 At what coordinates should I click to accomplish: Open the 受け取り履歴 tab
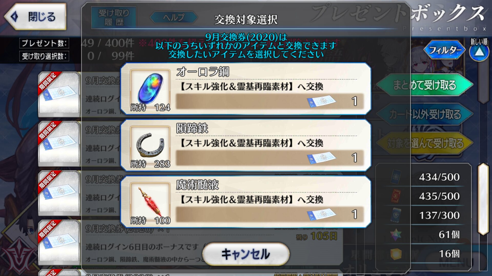[114, 17]
